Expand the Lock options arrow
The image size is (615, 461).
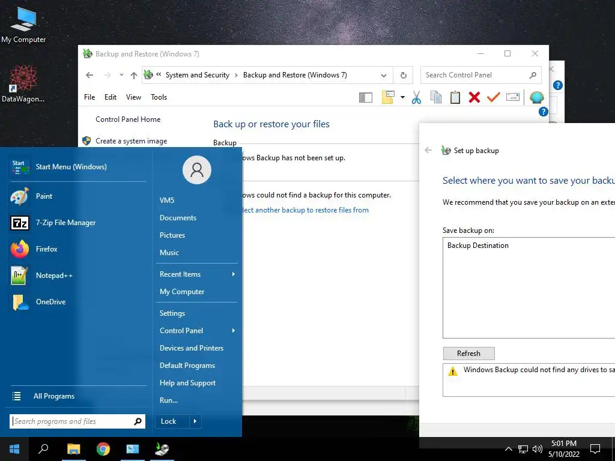tap(195, 421)
